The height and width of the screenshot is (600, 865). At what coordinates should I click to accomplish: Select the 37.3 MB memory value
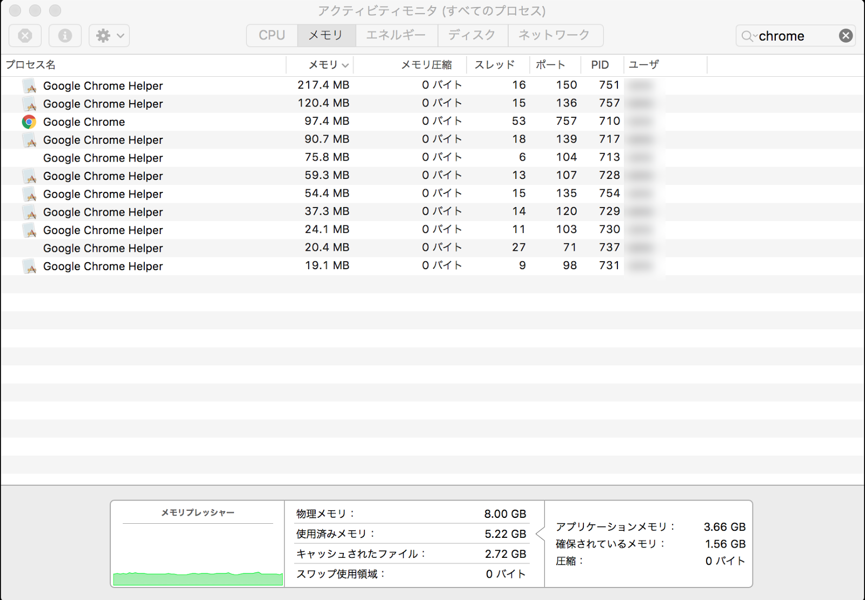pyautogui.click(x=327, y=211)
